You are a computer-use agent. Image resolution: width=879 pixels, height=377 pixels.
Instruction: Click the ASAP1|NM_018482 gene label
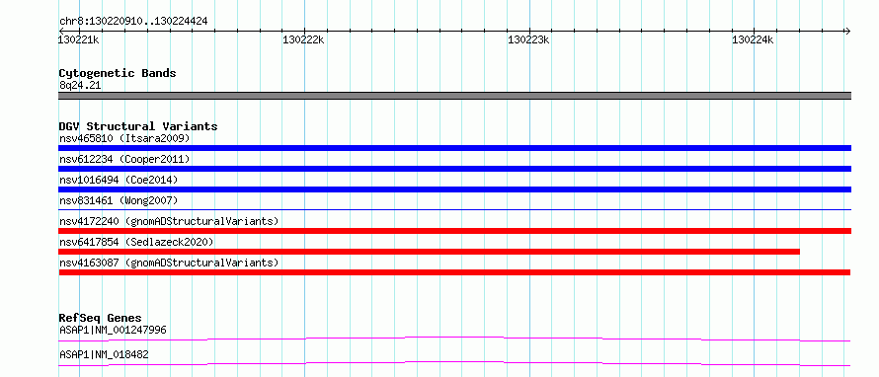105,354
